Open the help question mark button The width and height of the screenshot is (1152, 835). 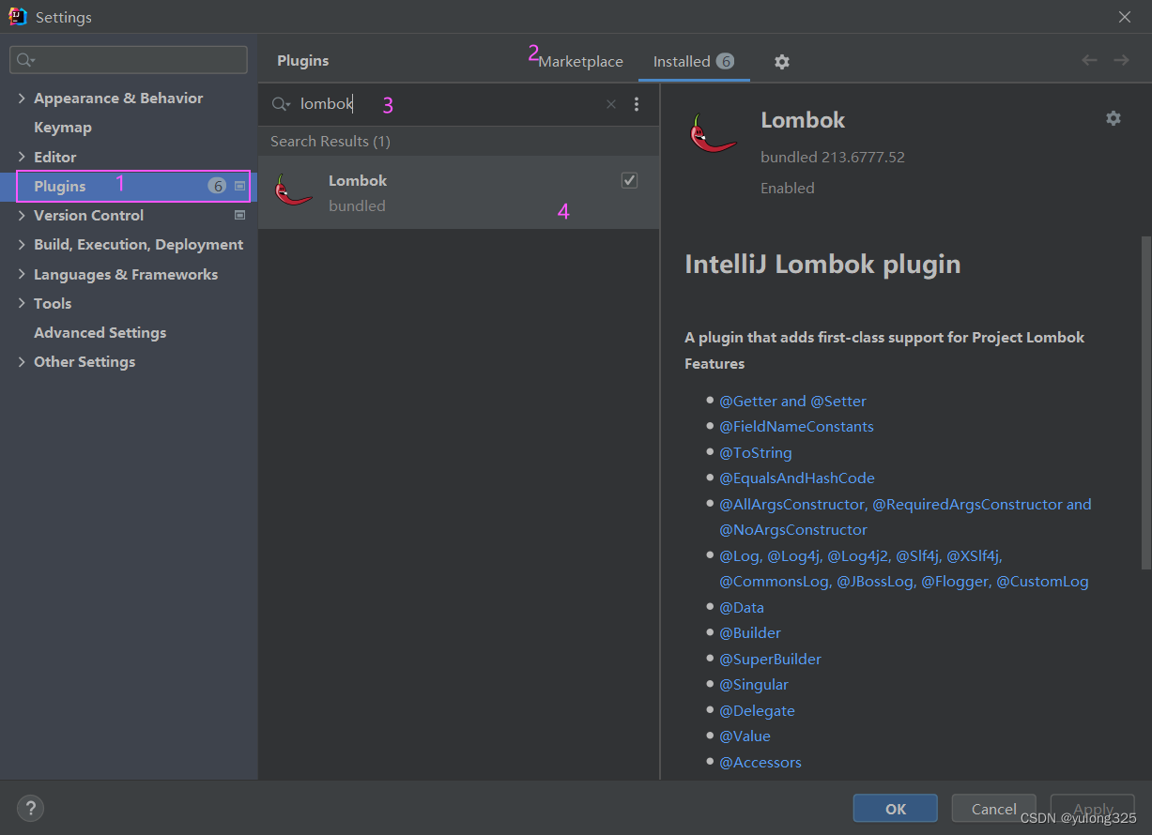pyautogui.click(x=30, y=808)
